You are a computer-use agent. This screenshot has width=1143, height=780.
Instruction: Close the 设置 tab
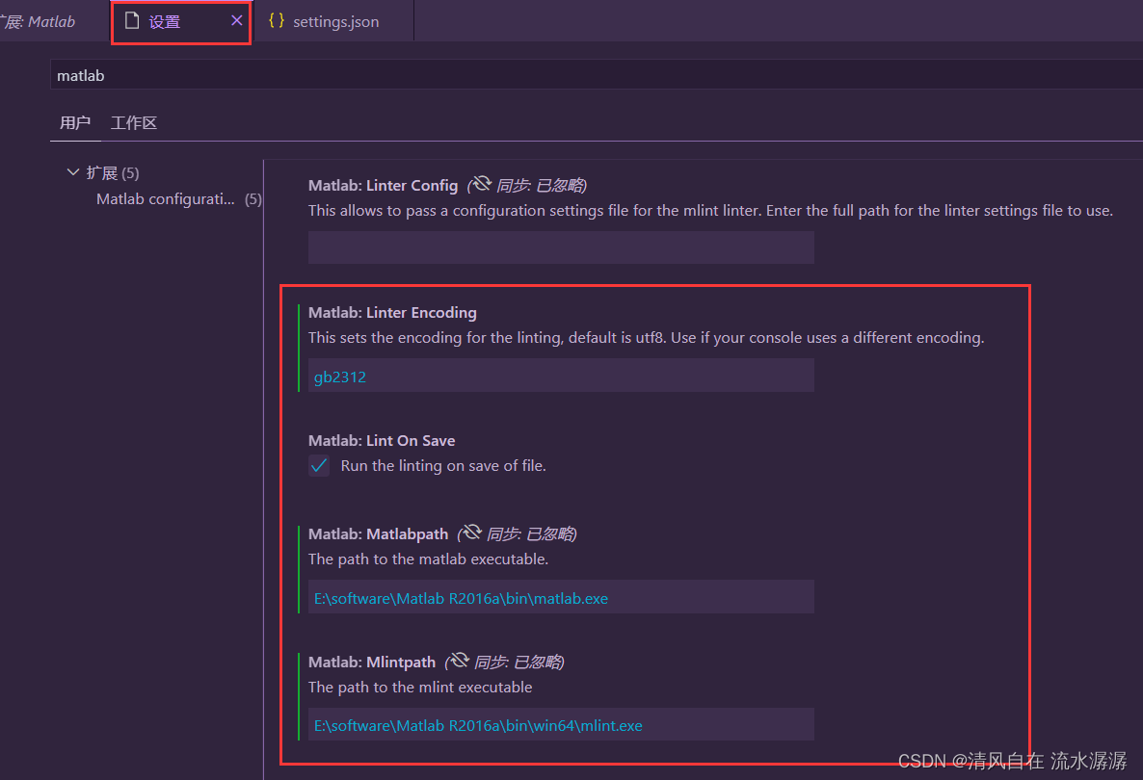236,20
